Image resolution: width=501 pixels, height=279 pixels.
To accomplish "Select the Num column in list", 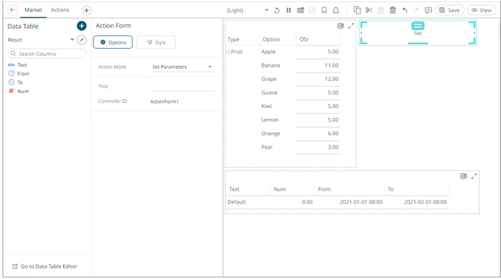I will [x=23, y=91].
